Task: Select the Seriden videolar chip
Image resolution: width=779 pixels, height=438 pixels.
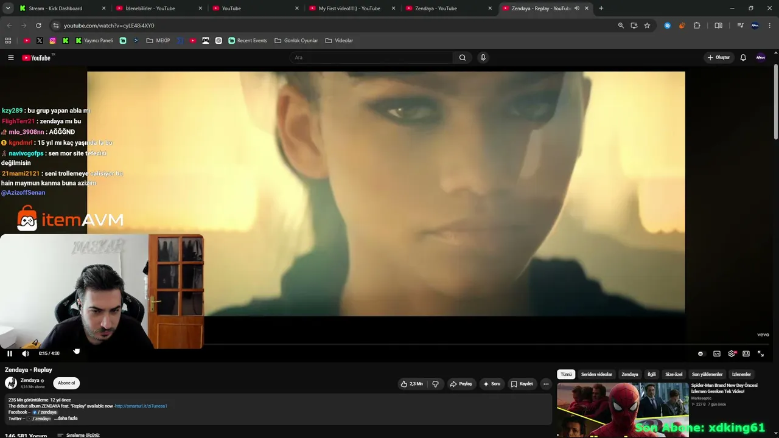Action: pyautogui.click(x=596, y=374)
